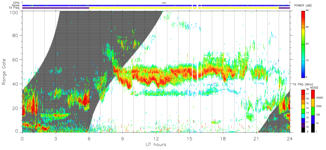Click the "10" tick on the POWER color bar
This screenshot has width=326, height=150.
308,61
